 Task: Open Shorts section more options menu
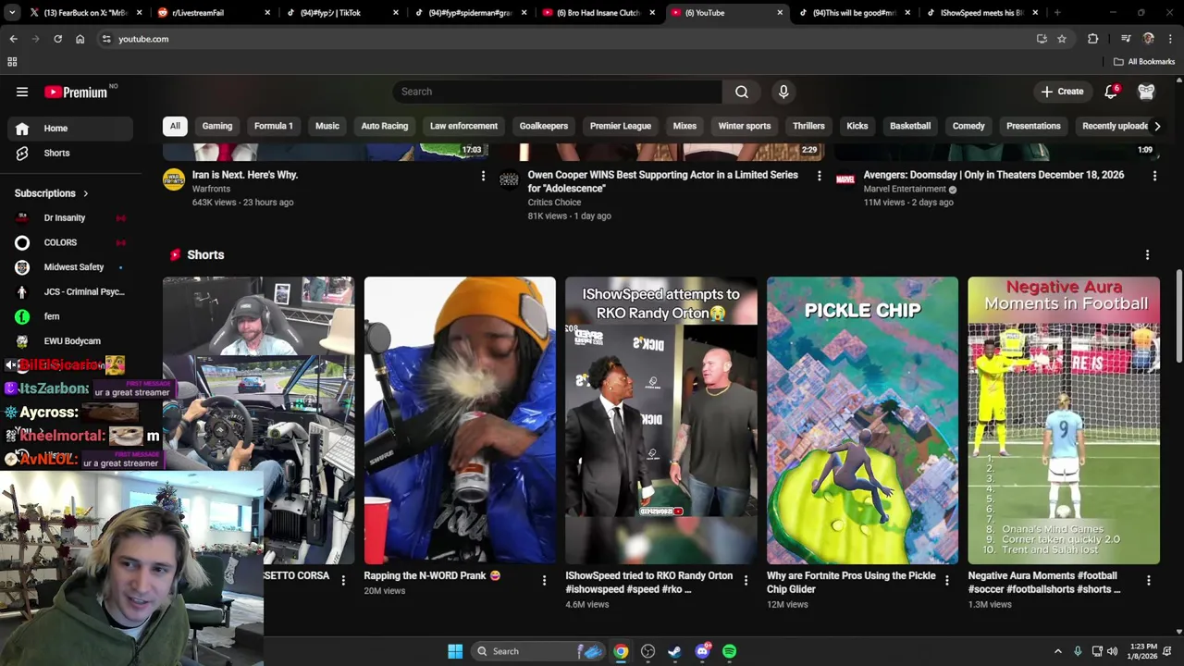(1147, 254)
